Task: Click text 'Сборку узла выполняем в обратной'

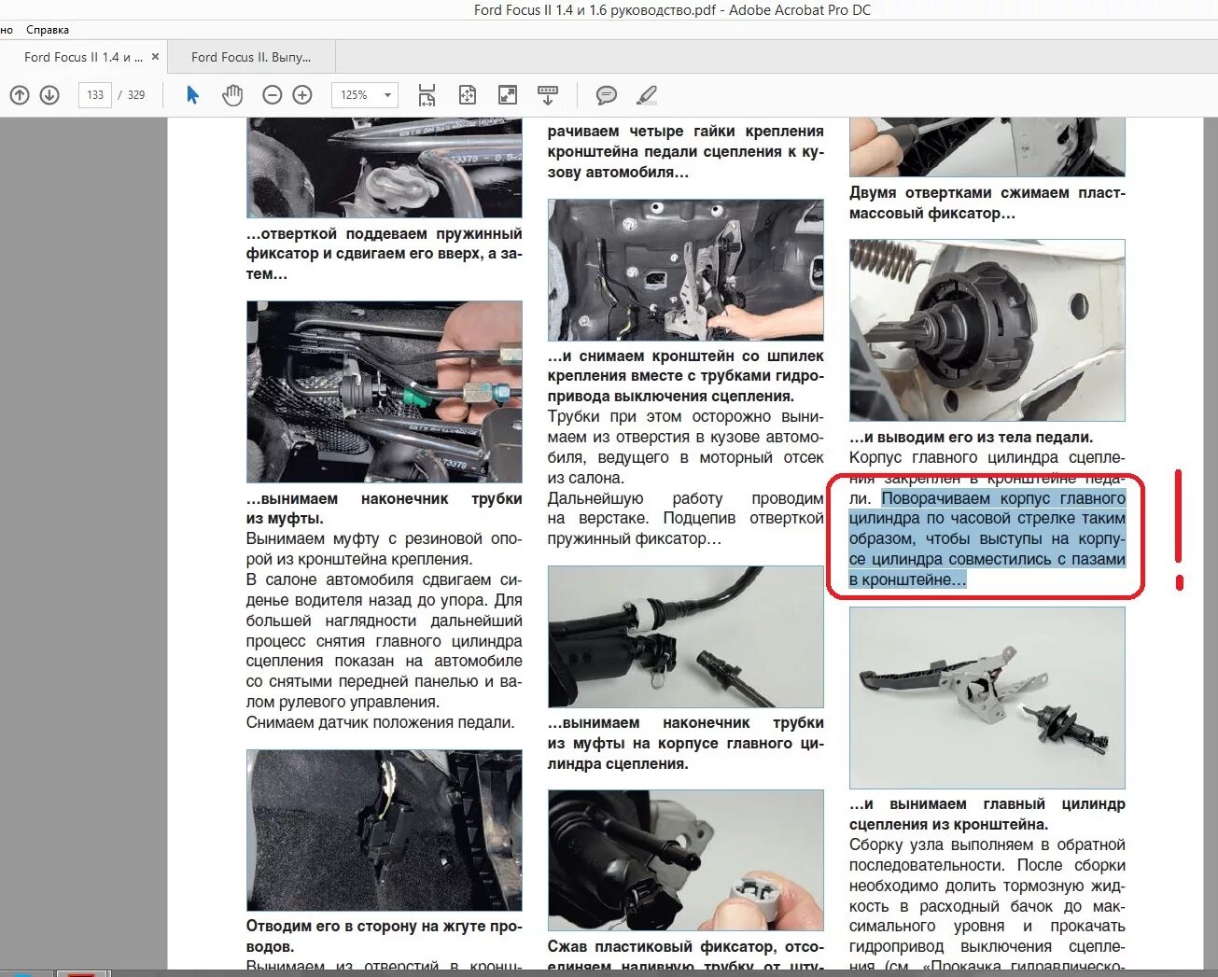Action: [987, 845]
